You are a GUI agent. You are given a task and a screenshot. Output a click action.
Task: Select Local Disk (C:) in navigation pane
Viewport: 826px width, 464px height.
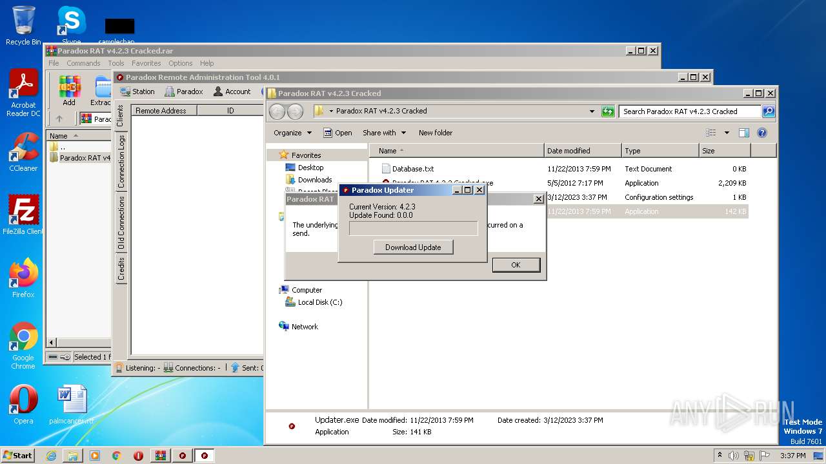[314, 302]
